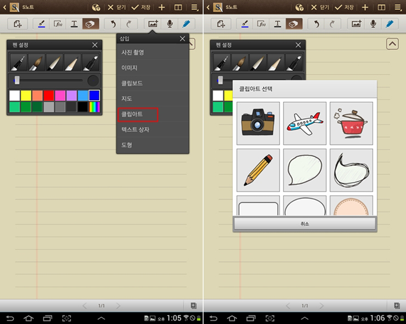Toggle pen drawing tool on left toolbar

click(42, 24)
